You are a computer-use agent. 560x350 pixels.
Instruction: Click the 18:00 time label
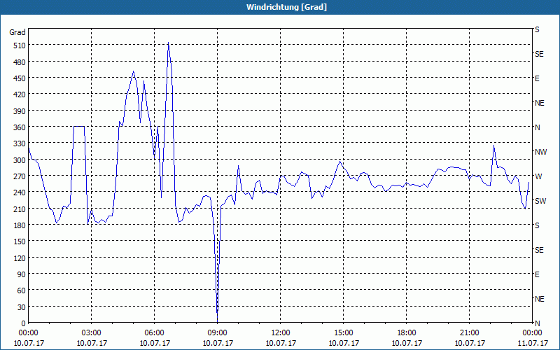coord(407,333)
